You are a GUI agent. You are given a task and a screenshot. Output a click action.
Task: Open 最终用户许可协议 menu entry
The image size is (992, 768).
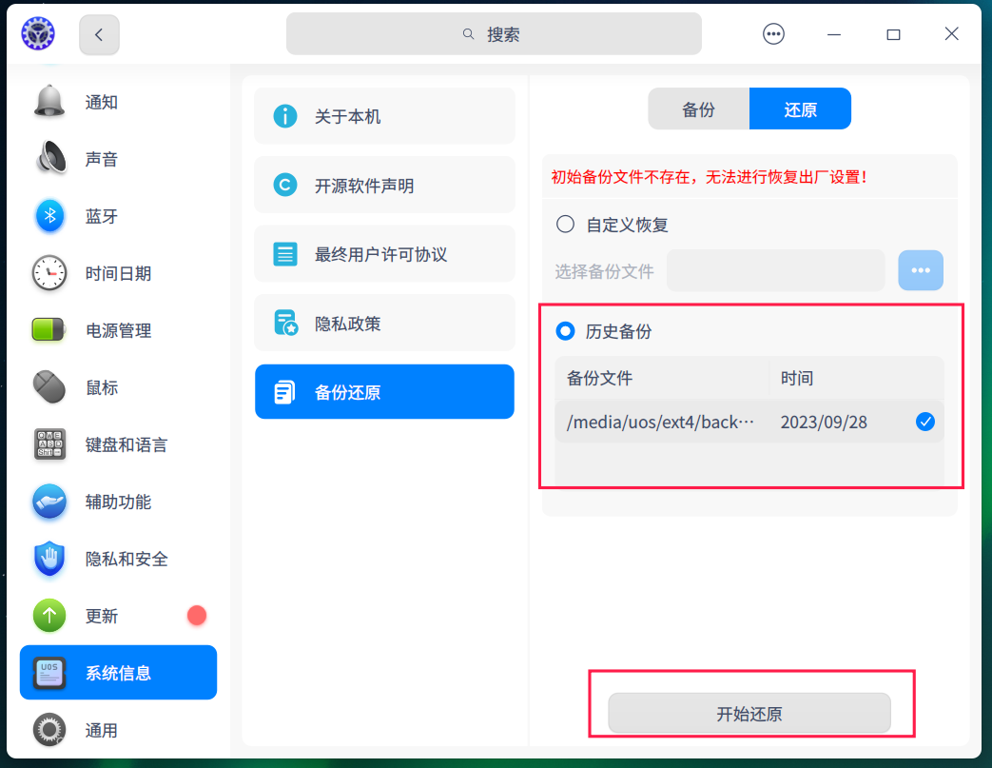pos(384,254)
